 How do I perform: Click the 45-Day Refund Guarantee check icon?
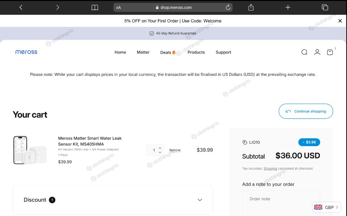tap(151, 33)
